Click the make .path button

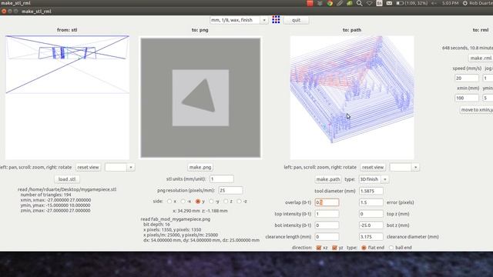(x=328, y=179)
